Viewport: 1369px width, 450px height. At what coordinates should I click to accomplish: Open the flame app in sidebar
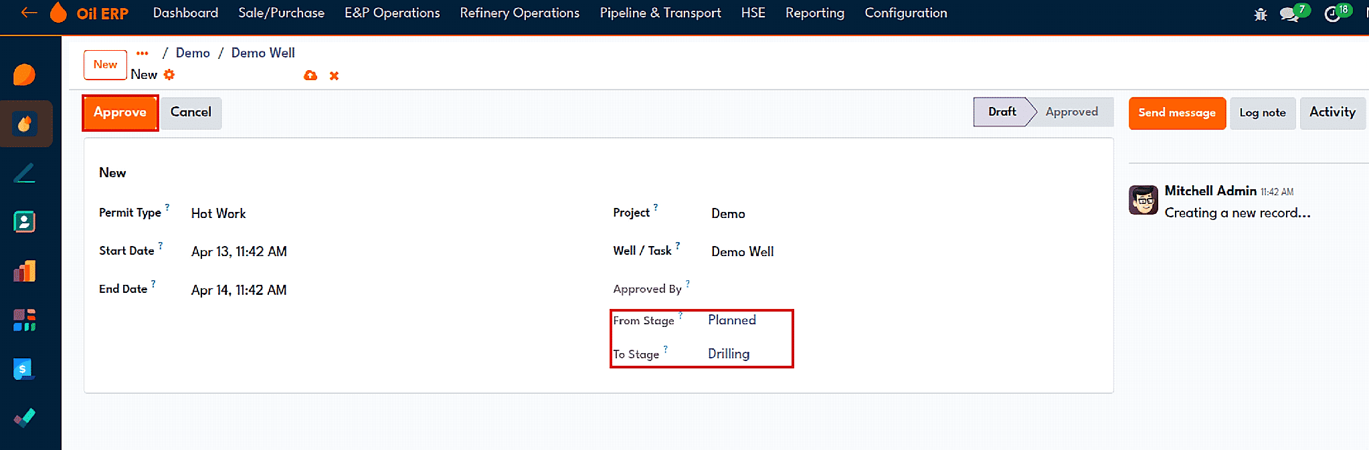[25, 124]
